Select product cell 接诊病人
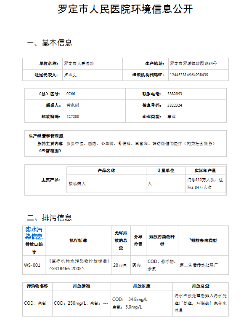 [x=77, y=184]
